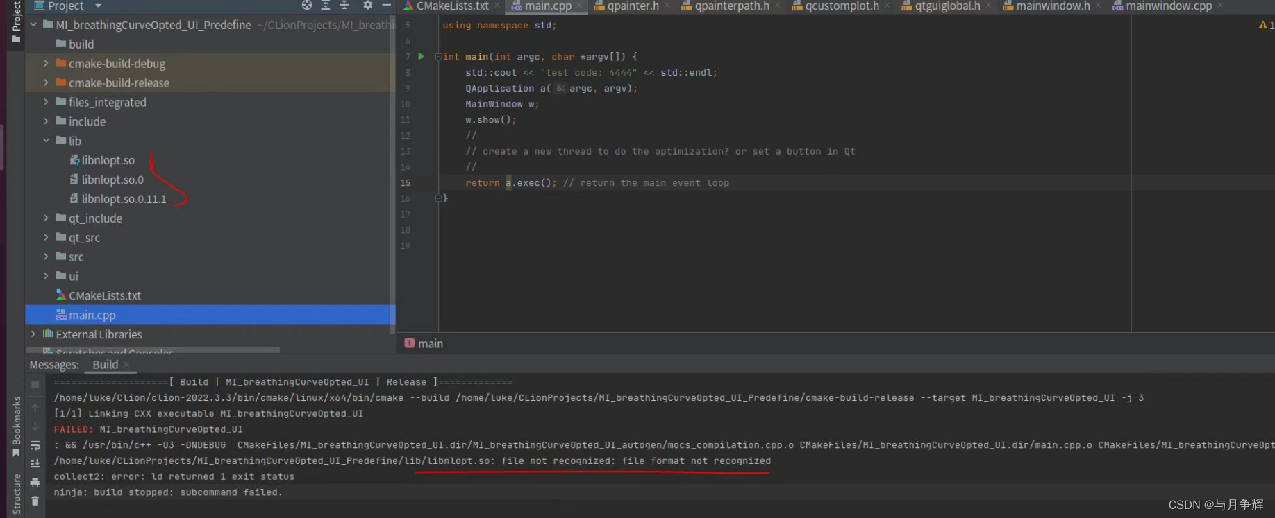Expand the files_integrated folder
Screen dimensions: 1275x518
coord(46,102)
